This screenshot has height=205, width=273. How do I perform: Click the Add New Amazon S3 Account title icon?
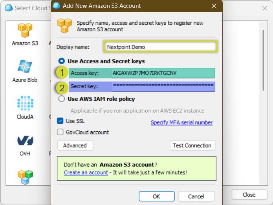click(57, 5)
